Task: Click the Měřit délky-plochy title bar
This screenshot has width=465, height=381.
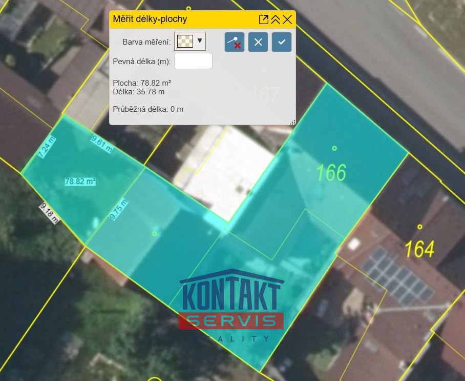Action: (x=179, y=19)
